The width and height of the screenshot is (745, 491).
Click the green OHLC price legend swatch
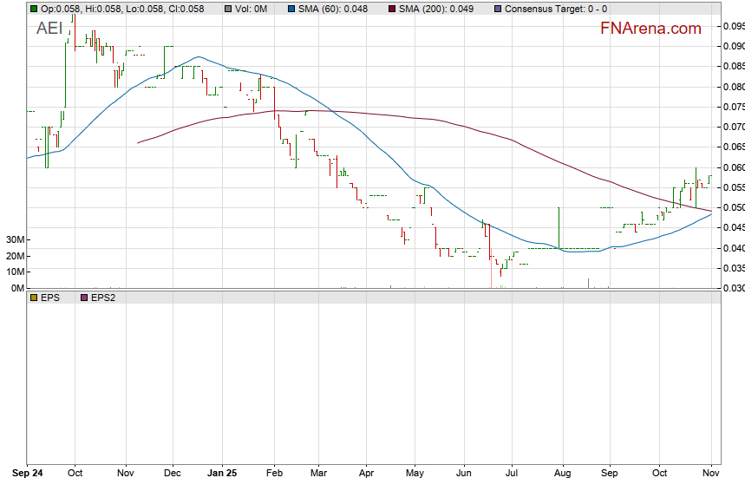click(x=34, y=9)
